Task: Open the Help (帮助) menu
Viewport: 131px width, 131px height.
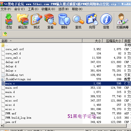Action: click(77, 9)
